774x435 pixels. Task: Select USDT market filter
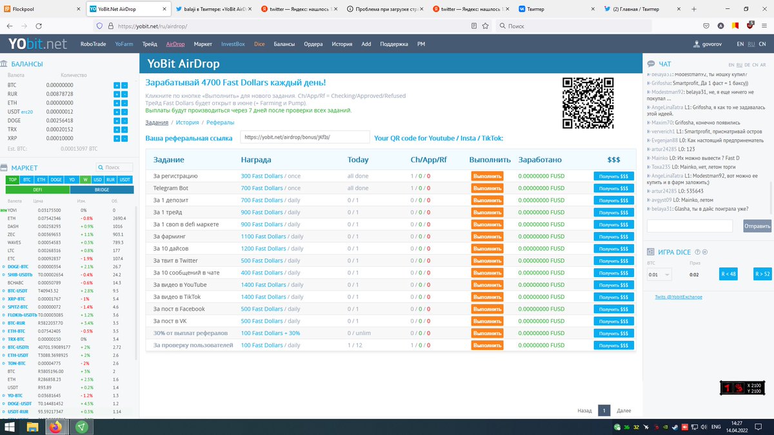coord(126,180)
